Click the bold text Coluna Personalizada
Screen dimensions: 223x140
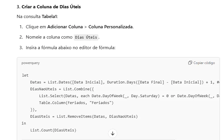pyautogui.click(x=111, y=27)
